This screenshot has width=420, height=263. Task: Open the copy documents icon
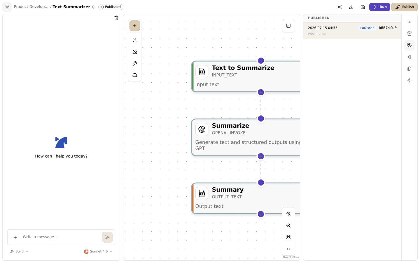click(409, 69)
